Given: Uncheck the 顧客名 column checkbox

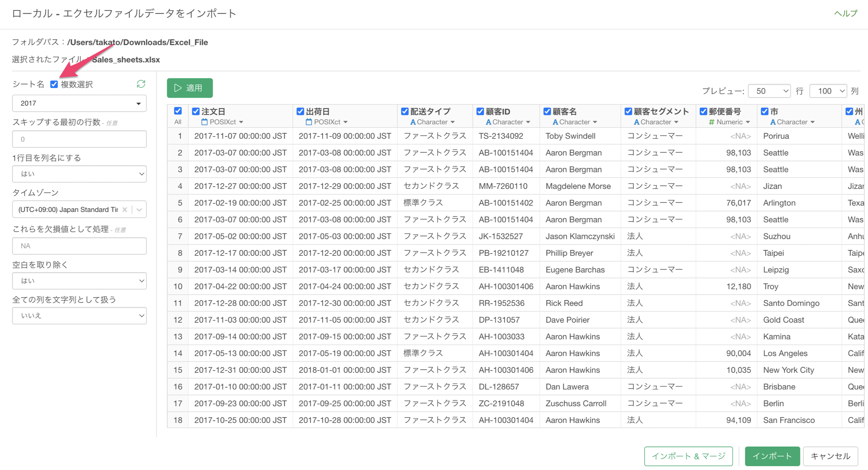Looking at the screenshot, I should pyautogui.click(x=547, y=111).
